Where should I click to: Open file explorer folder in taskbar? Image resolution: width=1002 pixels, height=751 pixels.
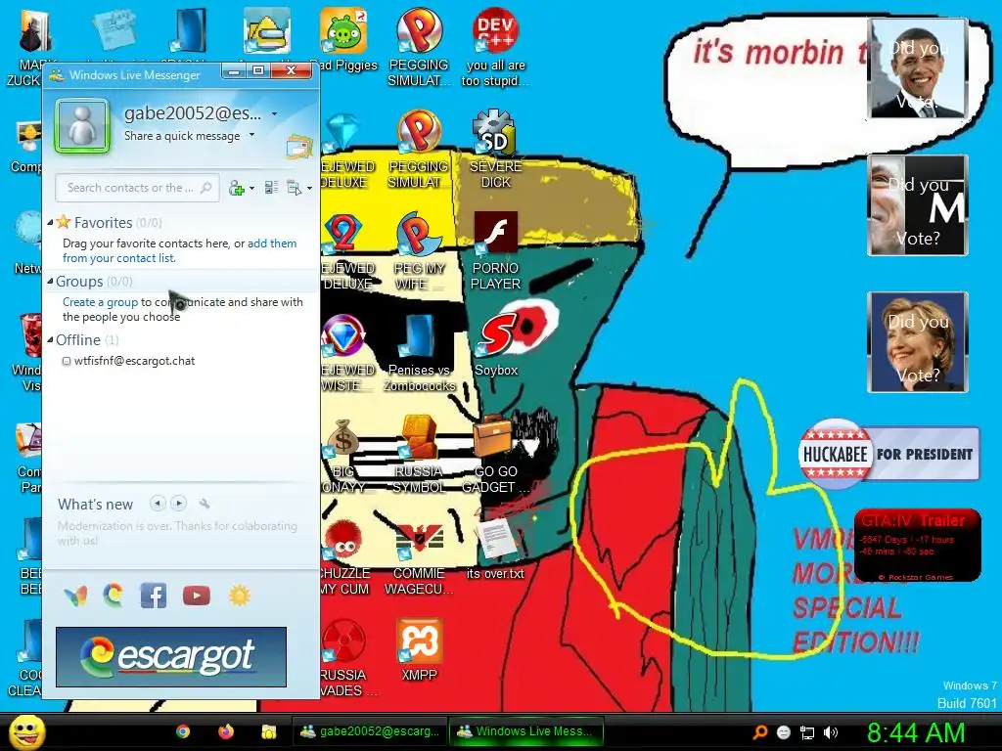[x=268, y=731]
